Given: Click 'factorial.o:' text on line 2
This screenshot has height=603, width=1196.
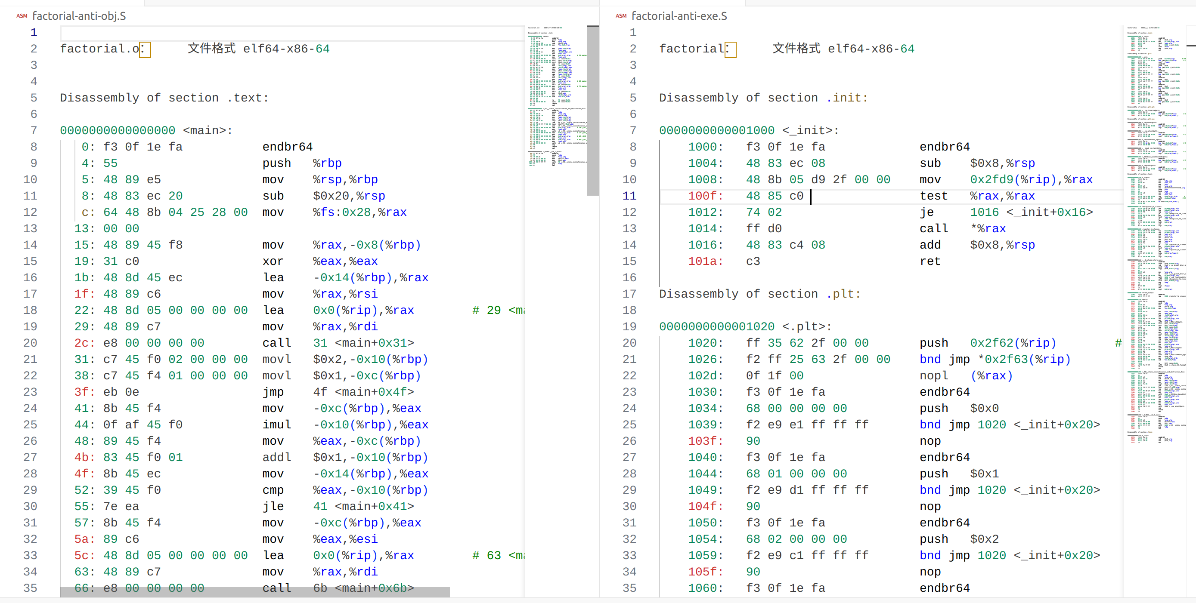Looking at the screenshot, I should point(102,49).
